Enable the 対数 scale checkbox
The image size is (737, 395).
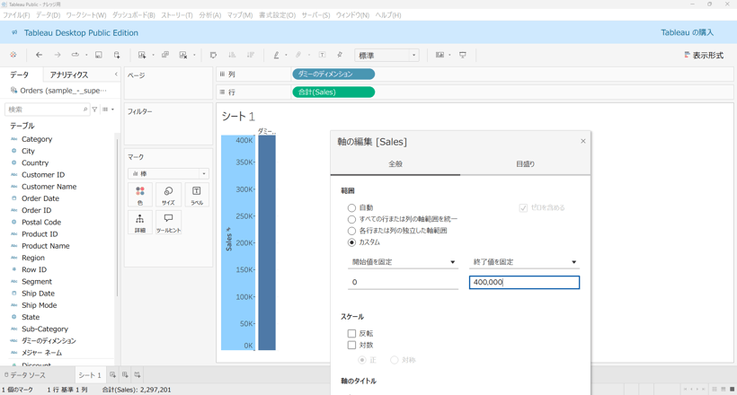(351, 346)
